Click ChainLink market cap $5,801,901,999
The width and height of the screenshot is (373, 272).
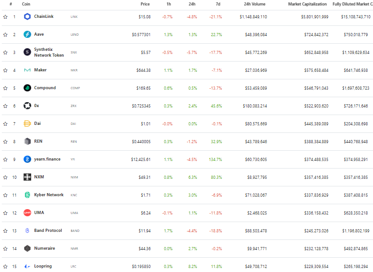315,16
